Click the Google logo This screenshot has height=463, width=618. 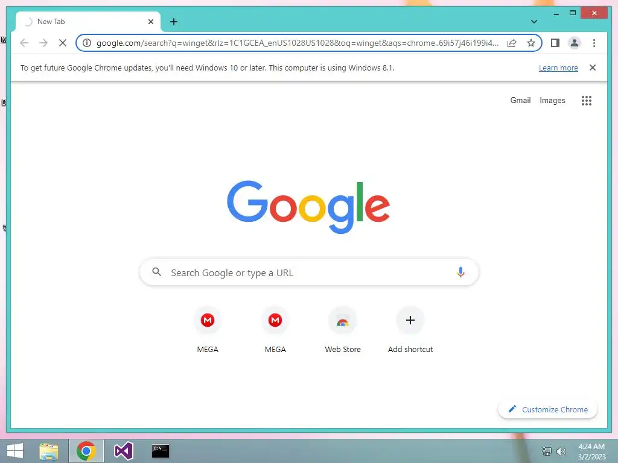(x=308, y=206)
